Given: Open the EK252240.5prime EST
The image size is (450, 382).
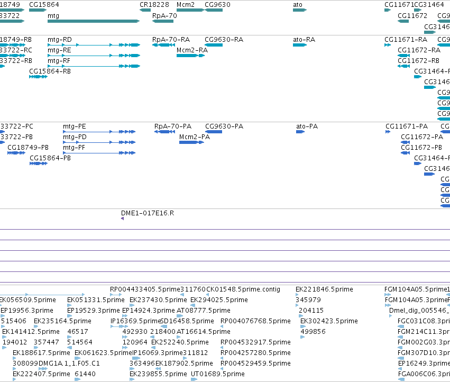Looking at the screenshot, I should point(154,348).
